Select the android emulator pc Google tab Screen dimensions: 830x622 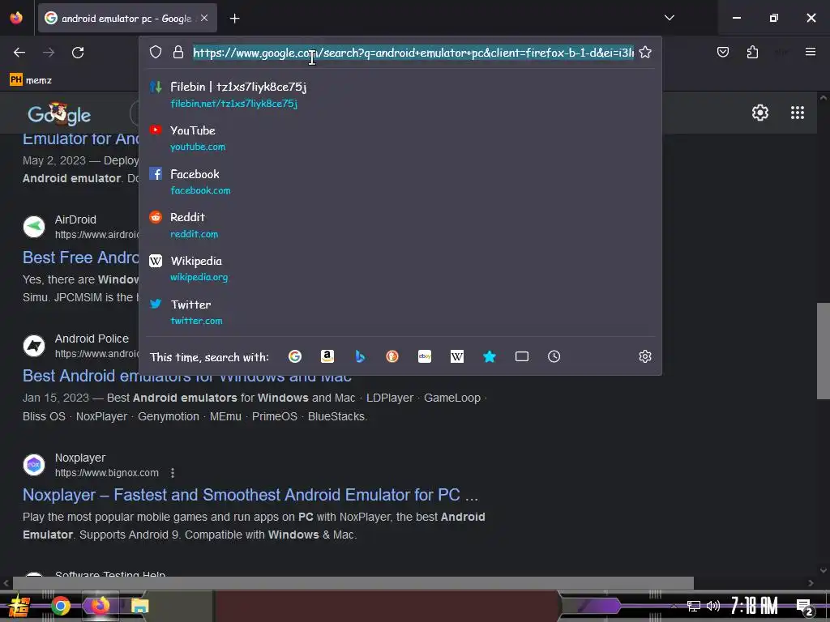click(127, 18)
